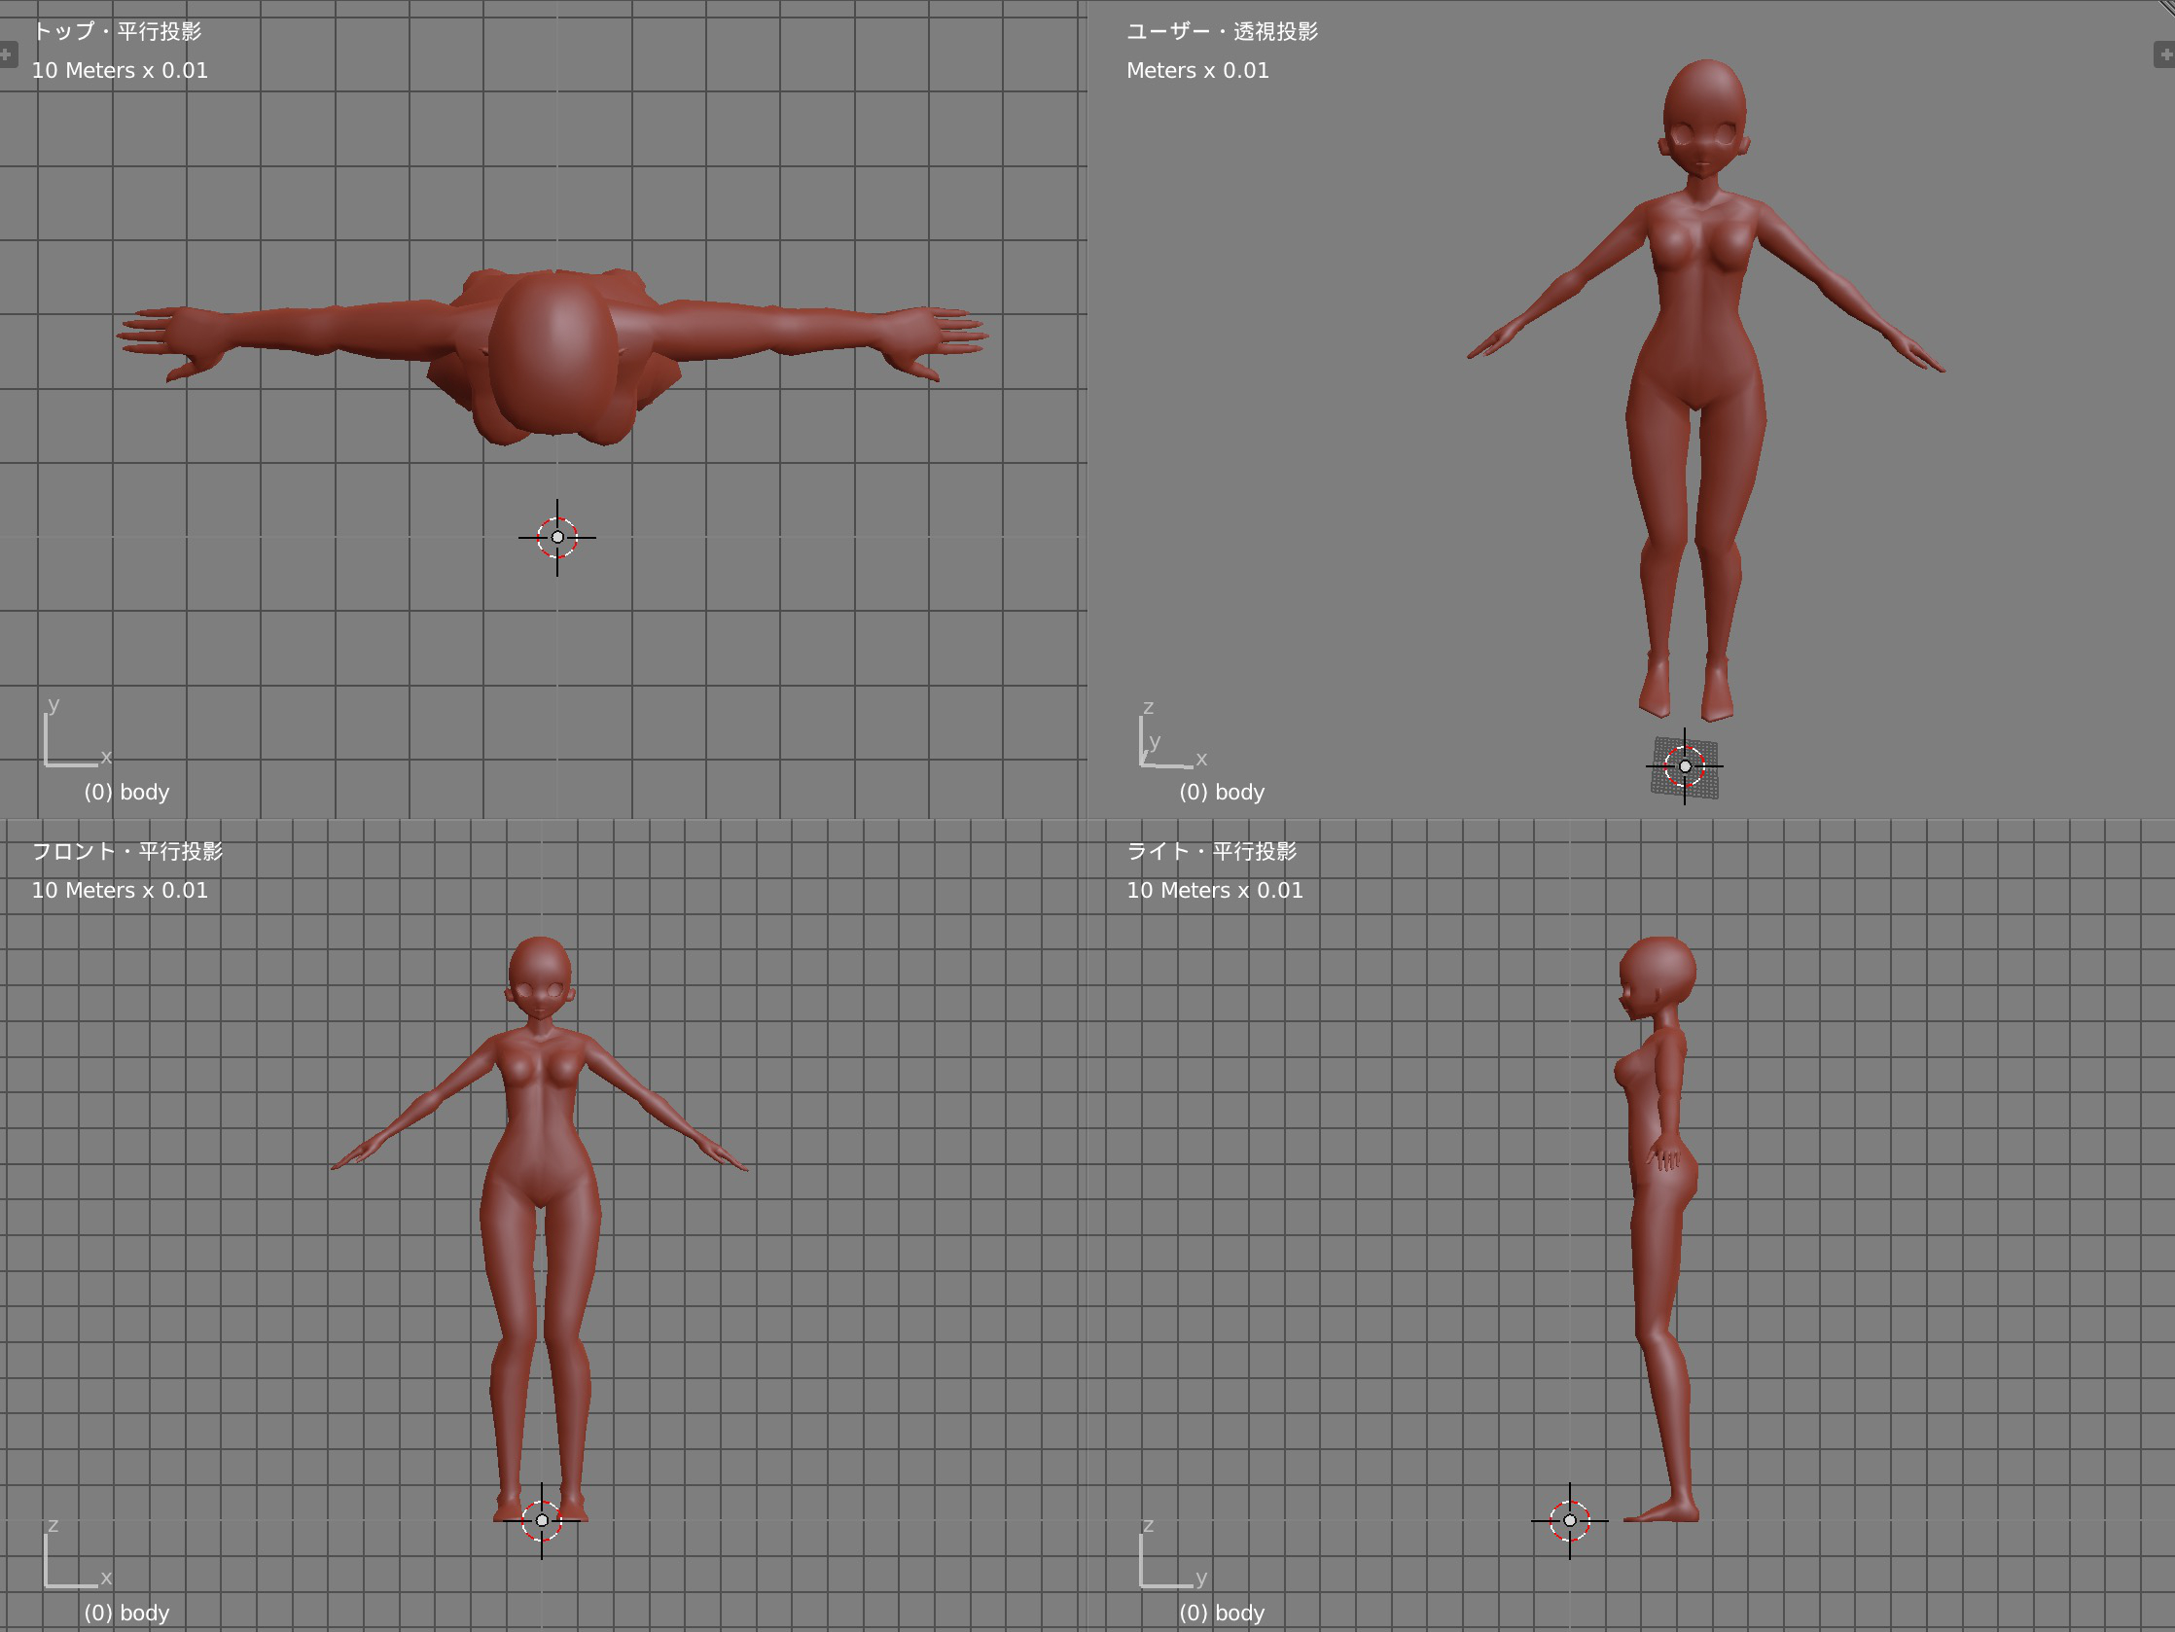This screenshot has height=1632, width=2175.
Task: Click "(0) body" label in top view
Action: [x=126, y=793]
